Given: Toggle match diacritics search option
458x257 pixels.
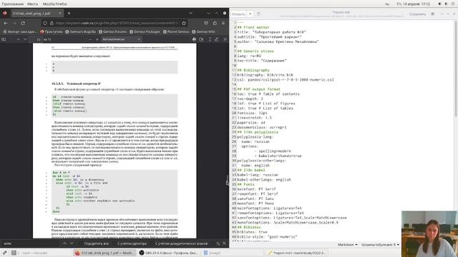Looking at the screenshot, I should [x=181, y=243].
